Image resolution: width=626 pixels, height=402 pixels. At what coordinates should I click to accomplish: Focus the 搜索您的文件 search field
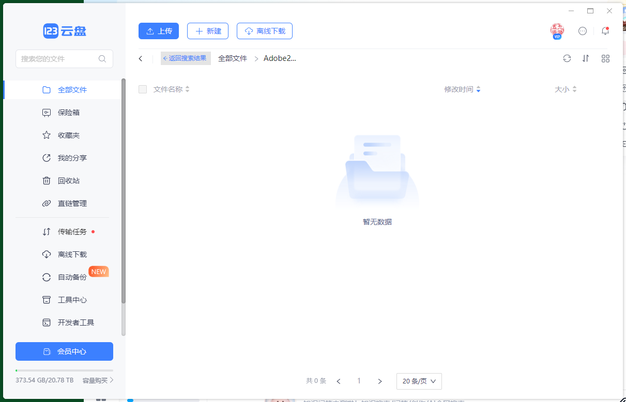(x=57, y=59)
